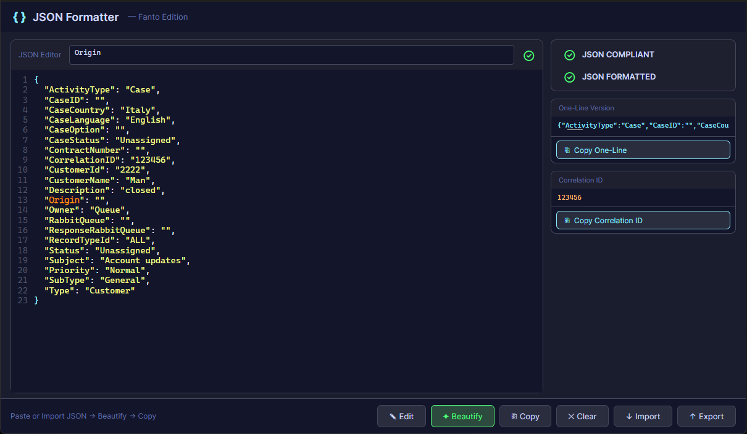This screenshot has width=747, height=434.
Task: Click the closing brace on line 23
Action: 36,300
